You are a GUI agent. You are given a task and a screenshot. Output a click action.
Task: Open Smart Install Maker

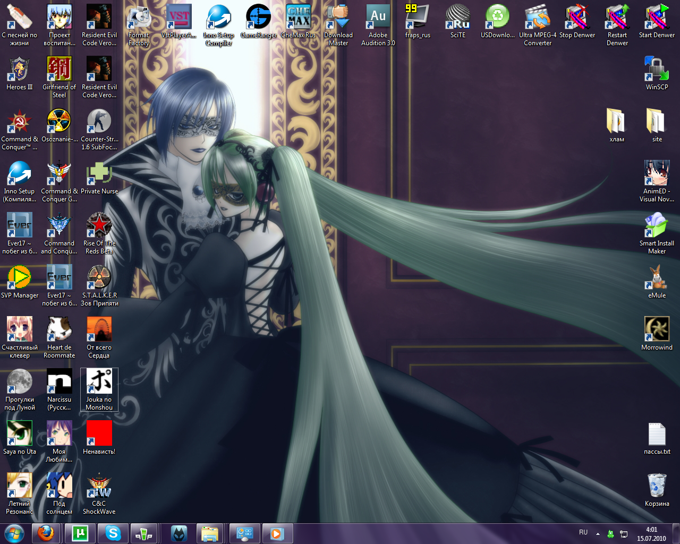pos(657,233)
